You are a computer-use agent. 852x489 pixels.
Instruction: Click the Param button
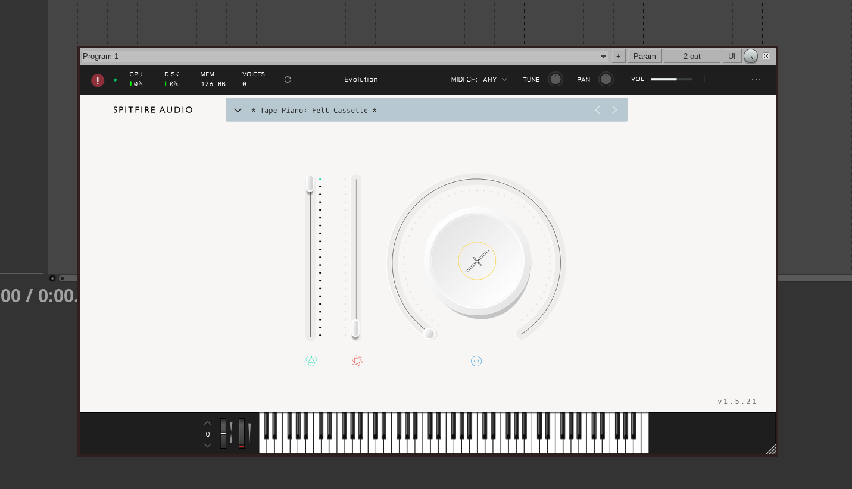645,56
